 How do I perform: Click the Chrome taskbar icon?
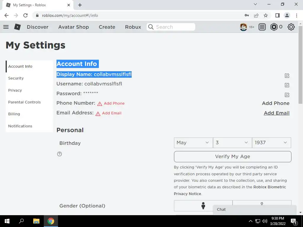pyautogui.click(x=51, y=221)
